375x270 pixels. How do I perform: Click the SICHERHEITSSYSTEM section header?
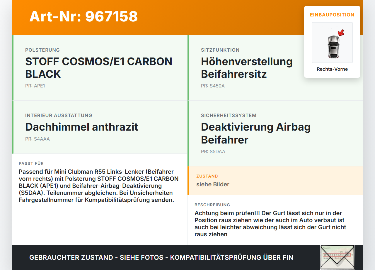point(229,115)
